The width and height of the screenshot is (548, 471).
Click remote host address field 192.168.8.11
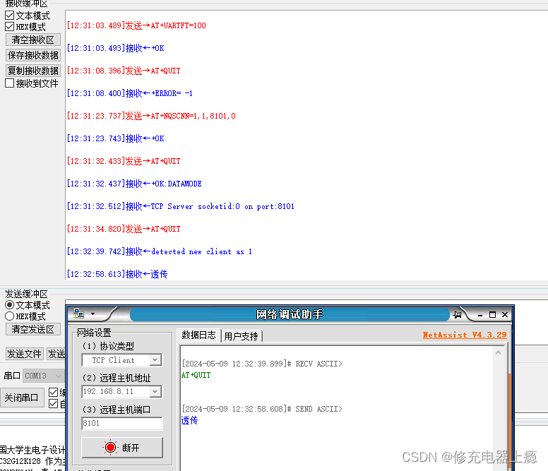(116, 392)
